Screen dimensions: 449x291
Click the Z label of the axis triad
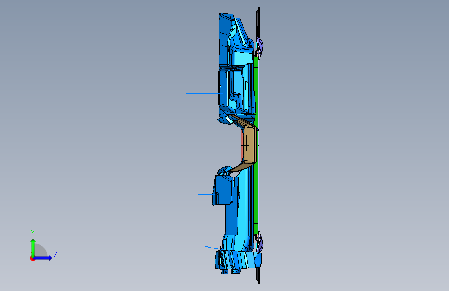[55, 255]
